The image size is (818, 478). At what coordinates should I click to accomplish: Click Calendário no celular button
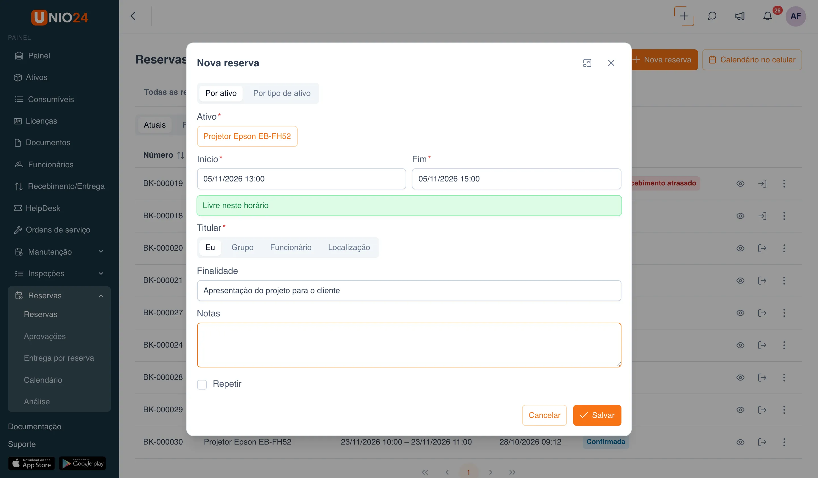tap(752, 60)
